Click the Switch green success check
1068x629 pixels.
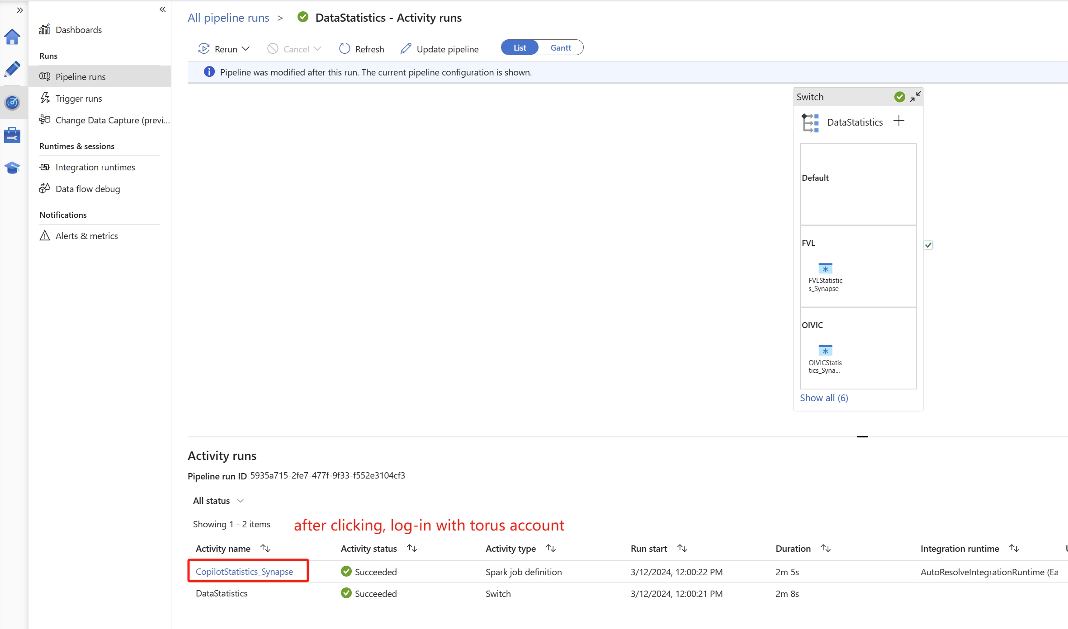click(x=899, y=97)
